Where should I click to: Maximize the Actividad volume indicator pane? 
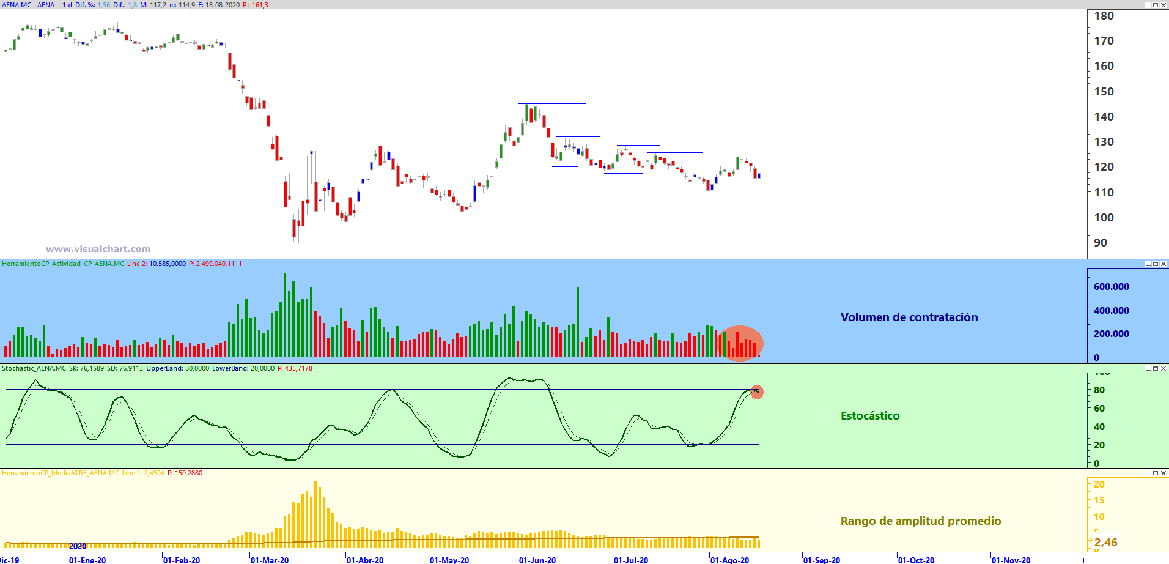pyautogui.click(x=1156, y=264)
